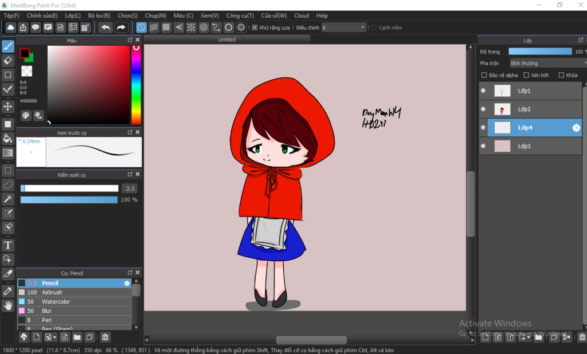Toggle visibility of Lớp4 layer
587x354 pixels.
[483, 128]
